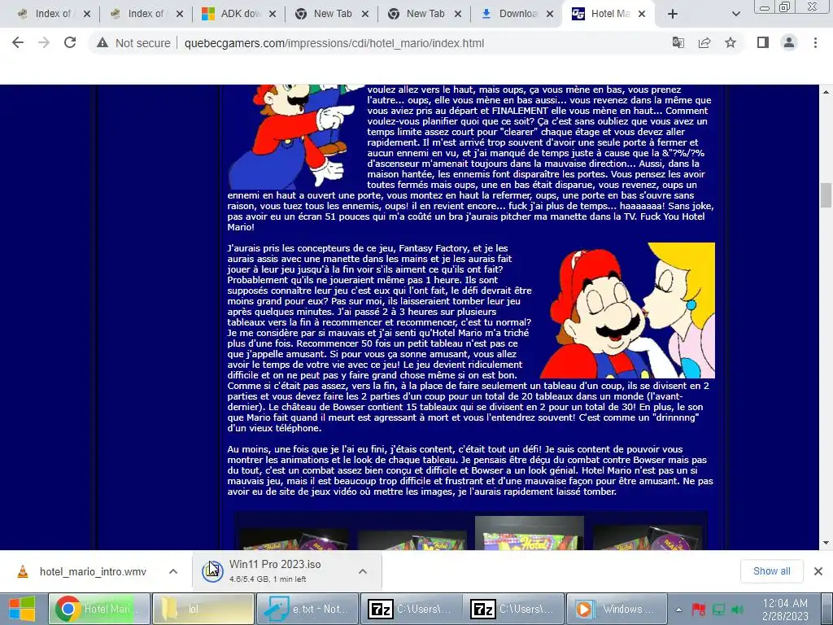833x625 pixels.
Task: Open the first game box thumbnail
Action: coord(294,538)
